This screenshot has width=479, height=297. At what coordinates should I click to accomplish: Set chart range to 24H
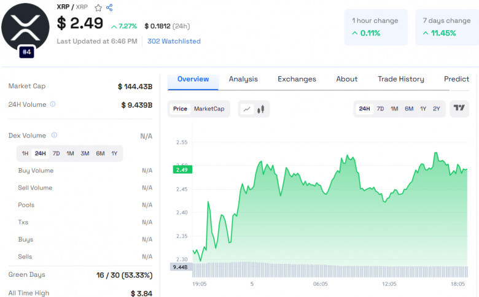click(364, 109)
